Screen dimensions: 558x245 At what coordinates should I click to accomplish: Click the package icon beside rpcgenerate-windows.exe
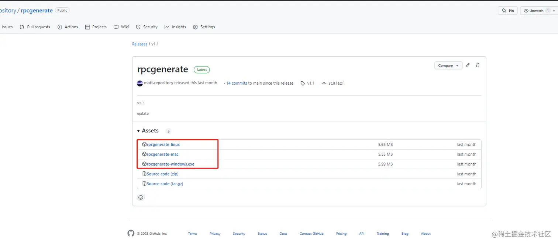pyautogui.click(x=144, y=164)
